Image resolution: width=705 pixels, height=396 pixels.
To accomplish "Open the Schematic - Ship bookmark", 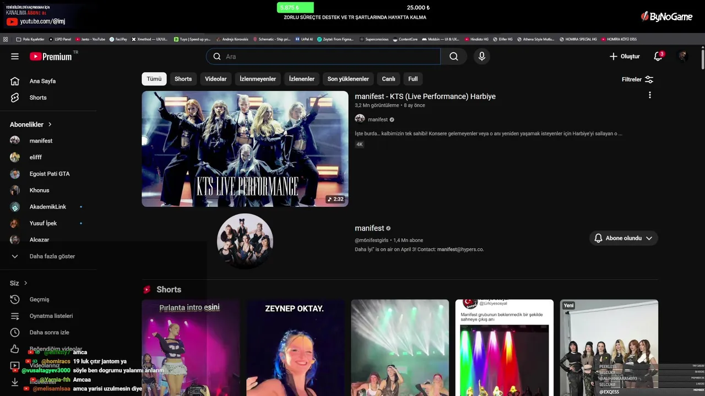I will coord(272,40).
